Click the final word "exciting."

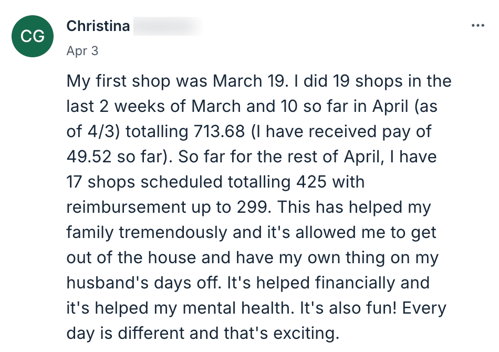tap(306, 334)
